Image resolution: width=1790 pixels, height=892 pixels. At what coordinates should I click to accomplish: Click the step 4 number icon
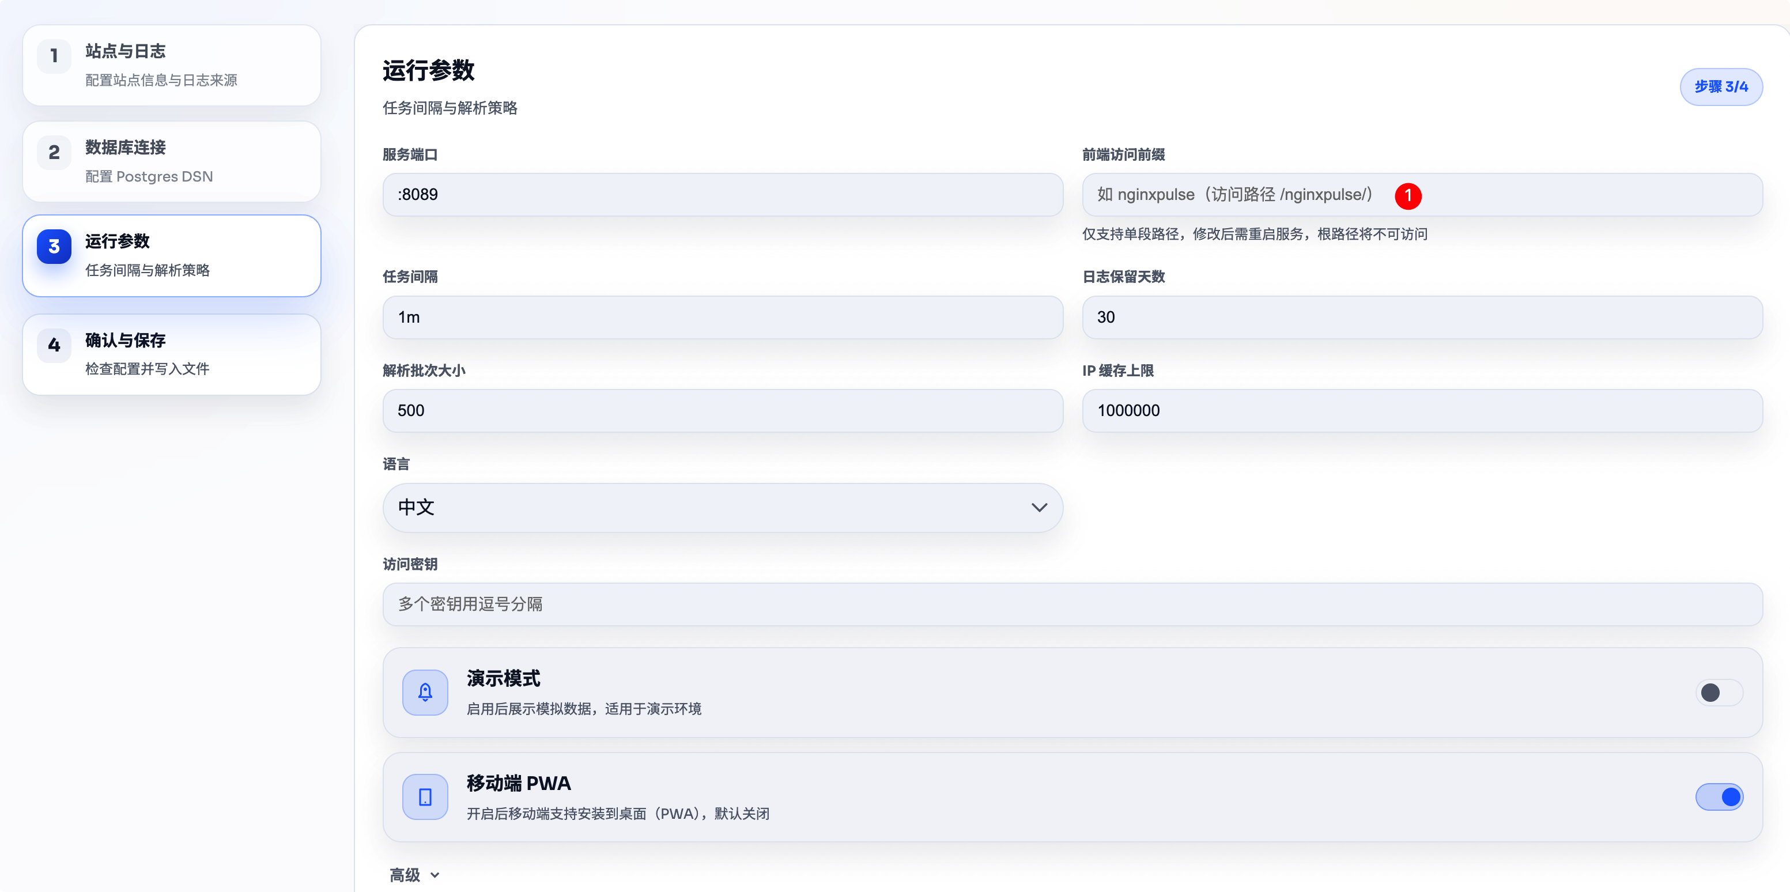[x=54, y=345]
